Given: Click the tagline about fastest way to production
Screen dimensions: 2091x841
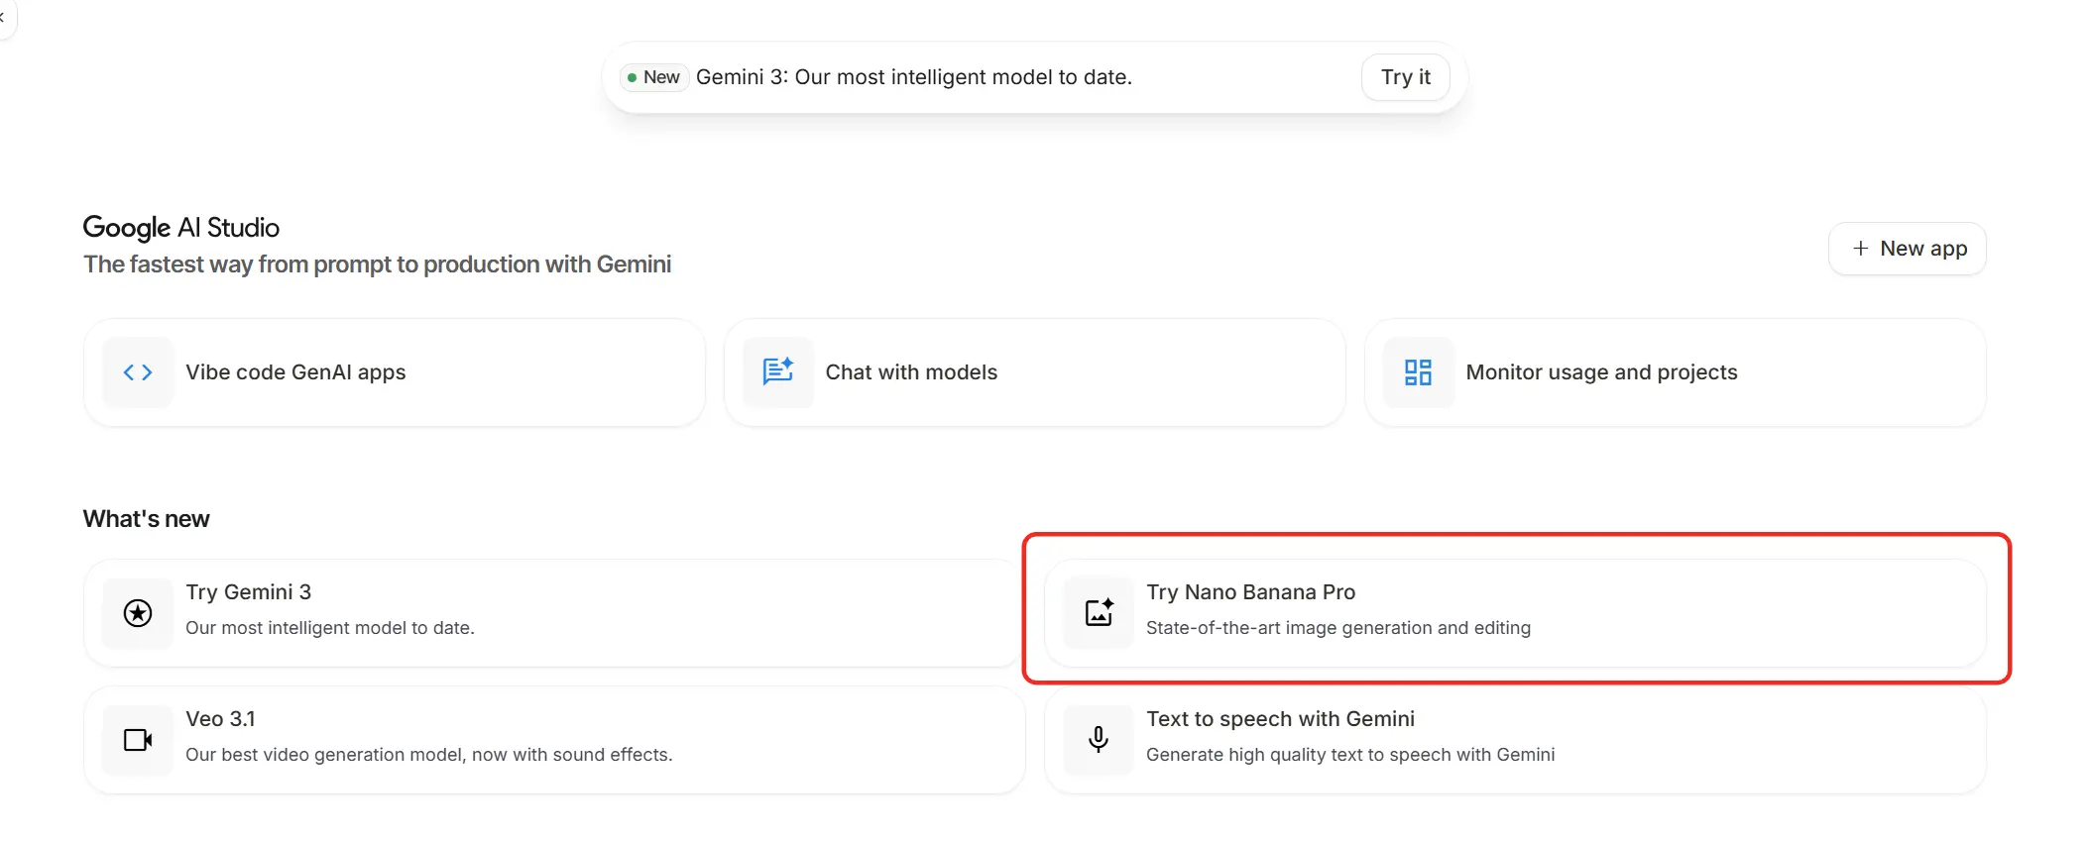Looking at the screenshot, I should (x=377, y=264).
